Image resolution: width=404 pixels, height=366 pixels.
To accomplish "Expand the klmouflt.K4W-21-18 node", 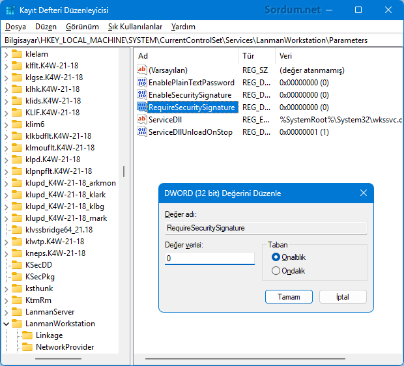I will click(x=7, y=148).
